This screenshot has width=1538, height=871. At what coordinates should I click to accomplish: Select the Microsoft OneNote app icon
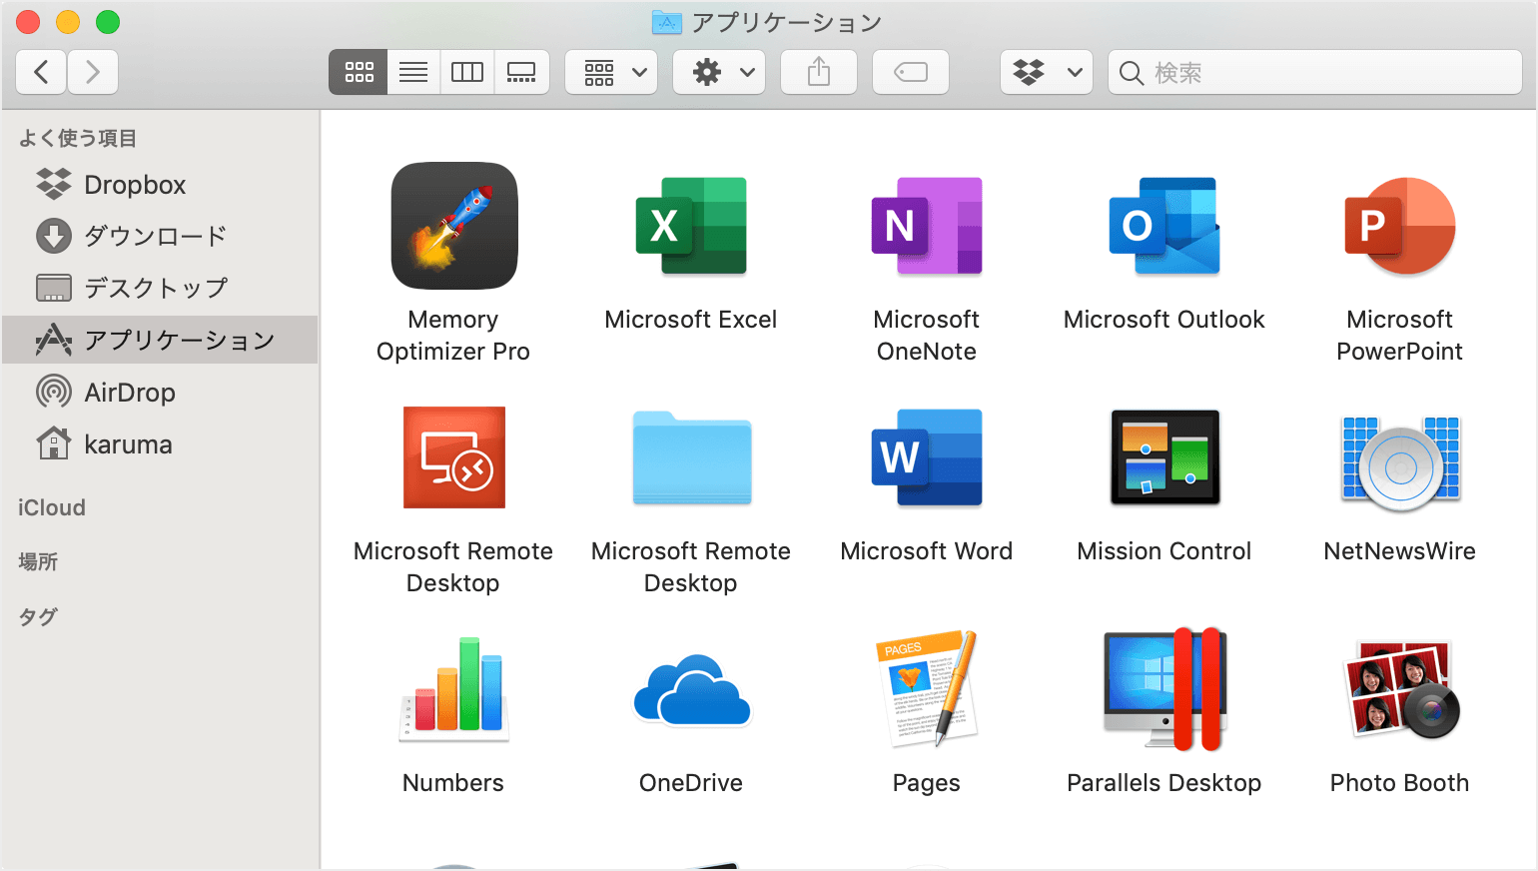click(x=927, y=226)
